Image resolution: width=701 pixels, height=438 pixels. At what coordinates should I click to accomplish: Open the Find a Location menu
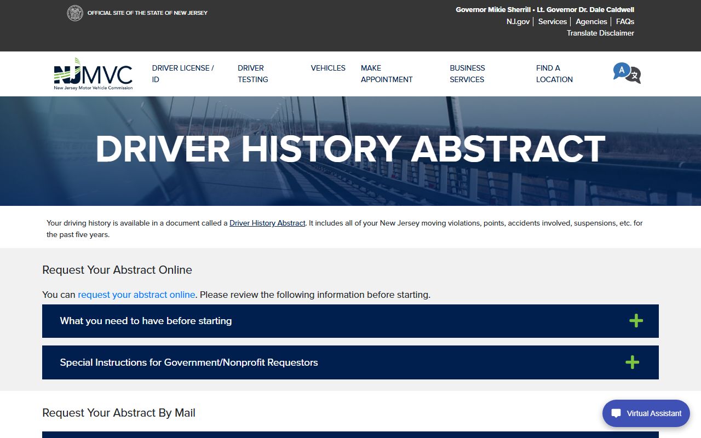click(x=554, y=73)
